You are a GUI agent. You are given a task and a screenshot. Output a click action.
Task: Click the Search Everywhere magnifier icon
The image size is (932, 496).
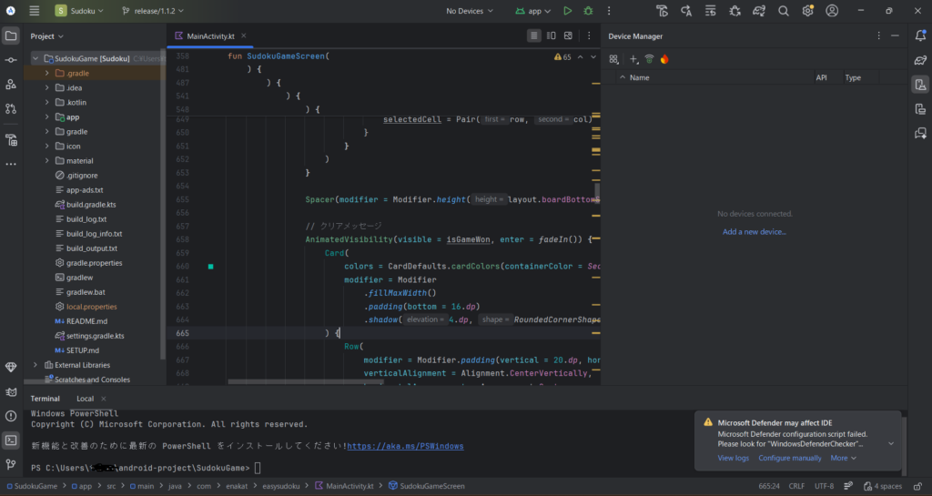783,11
